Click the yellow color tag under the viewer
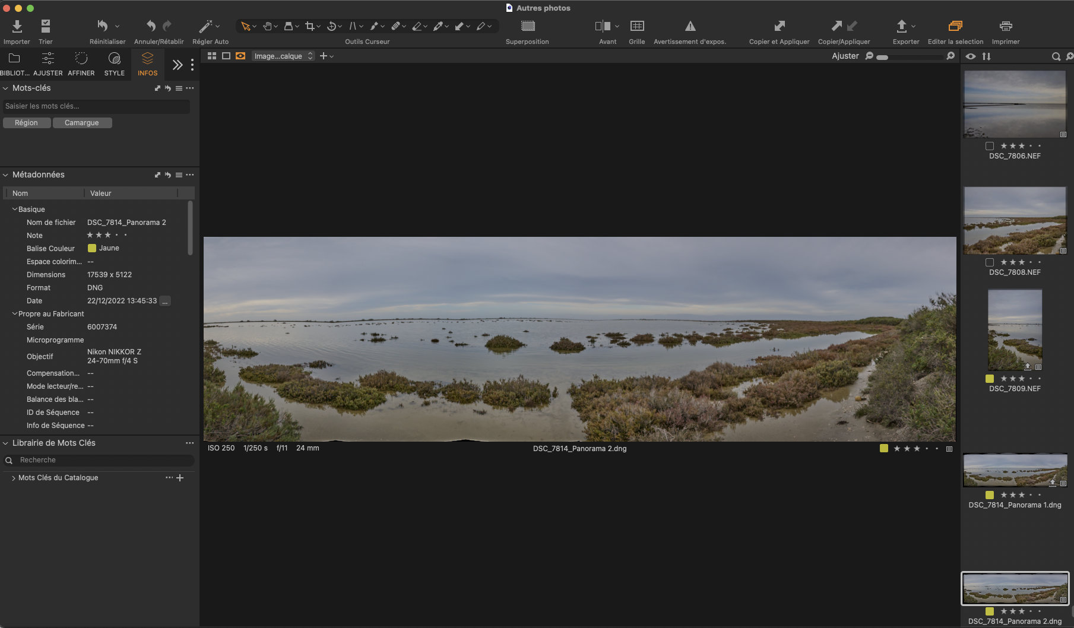This screenshot has height=628, width=1074. (x=884, y=448)
